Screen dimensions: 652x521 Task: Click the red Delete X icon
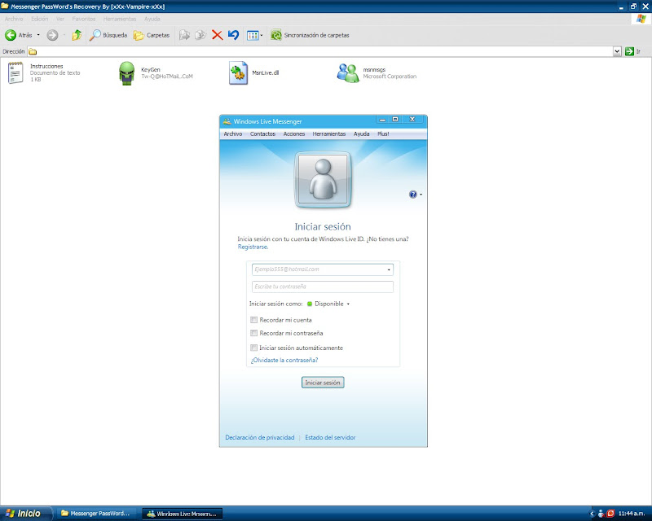click(x=217, y=35)
